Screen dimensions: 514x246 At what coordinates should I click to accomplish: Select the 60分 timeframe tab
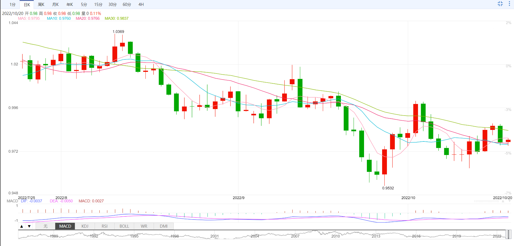tap(127, 5)
